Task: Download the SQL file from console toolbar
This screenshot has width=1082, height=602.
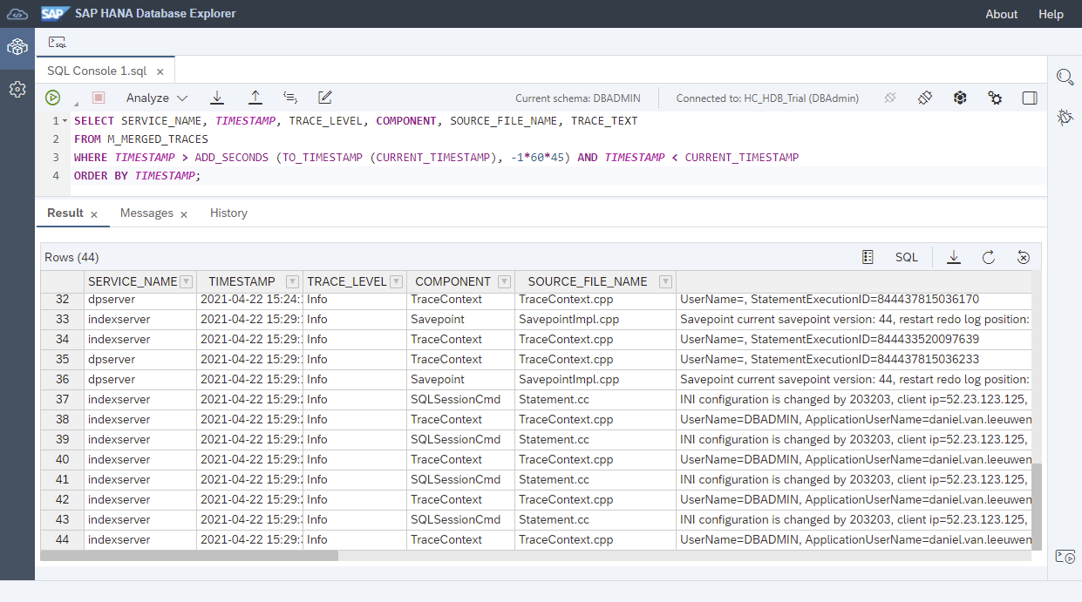Action: tap(218, 98)
